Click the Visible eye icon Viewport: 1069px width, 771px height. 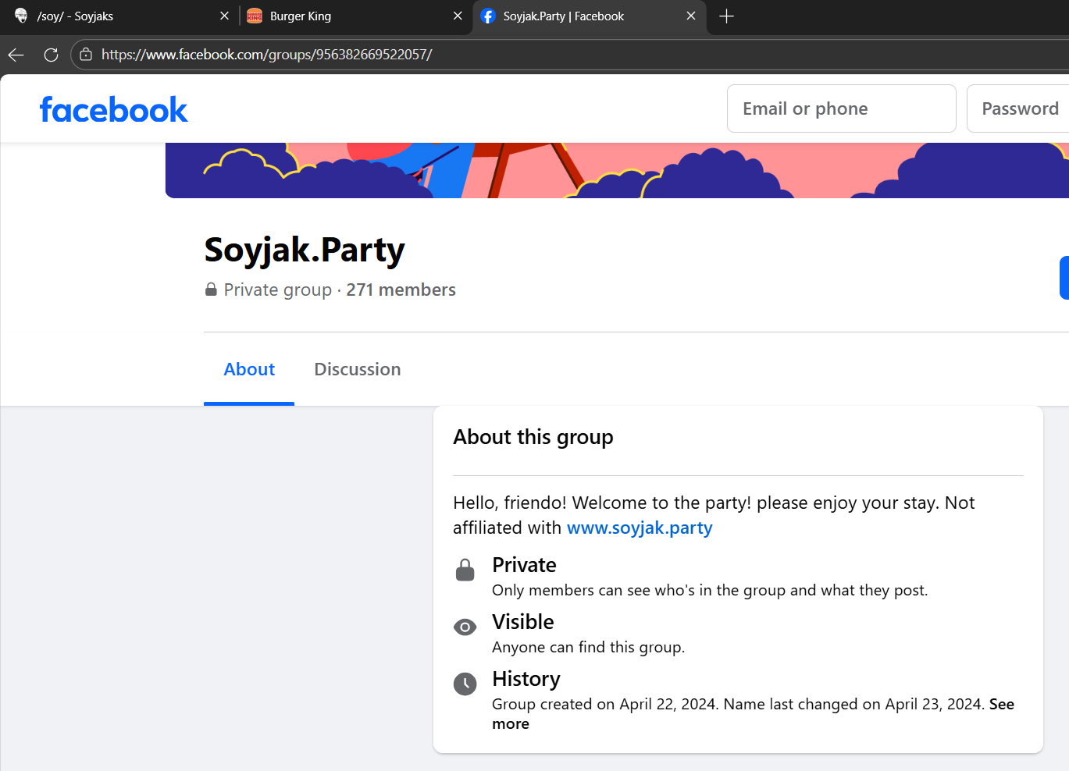465,627
